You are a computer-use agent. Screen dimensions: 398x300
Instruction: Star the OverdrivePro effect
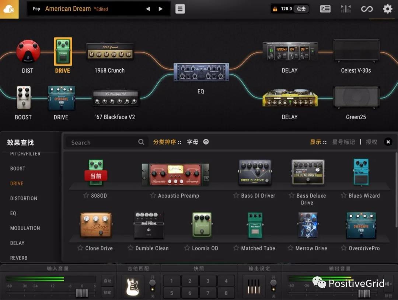point(344,248)
